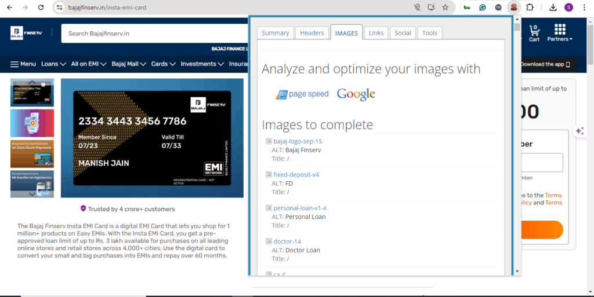Click in the Search Bajajfinserv.in field
594x297 pixels.
(x=155, y=33)
